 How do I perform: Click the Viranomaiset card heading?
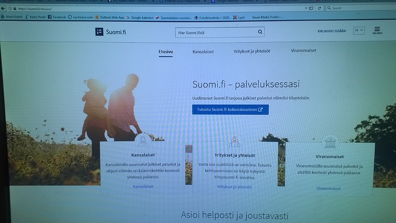(x=330, y=157)
